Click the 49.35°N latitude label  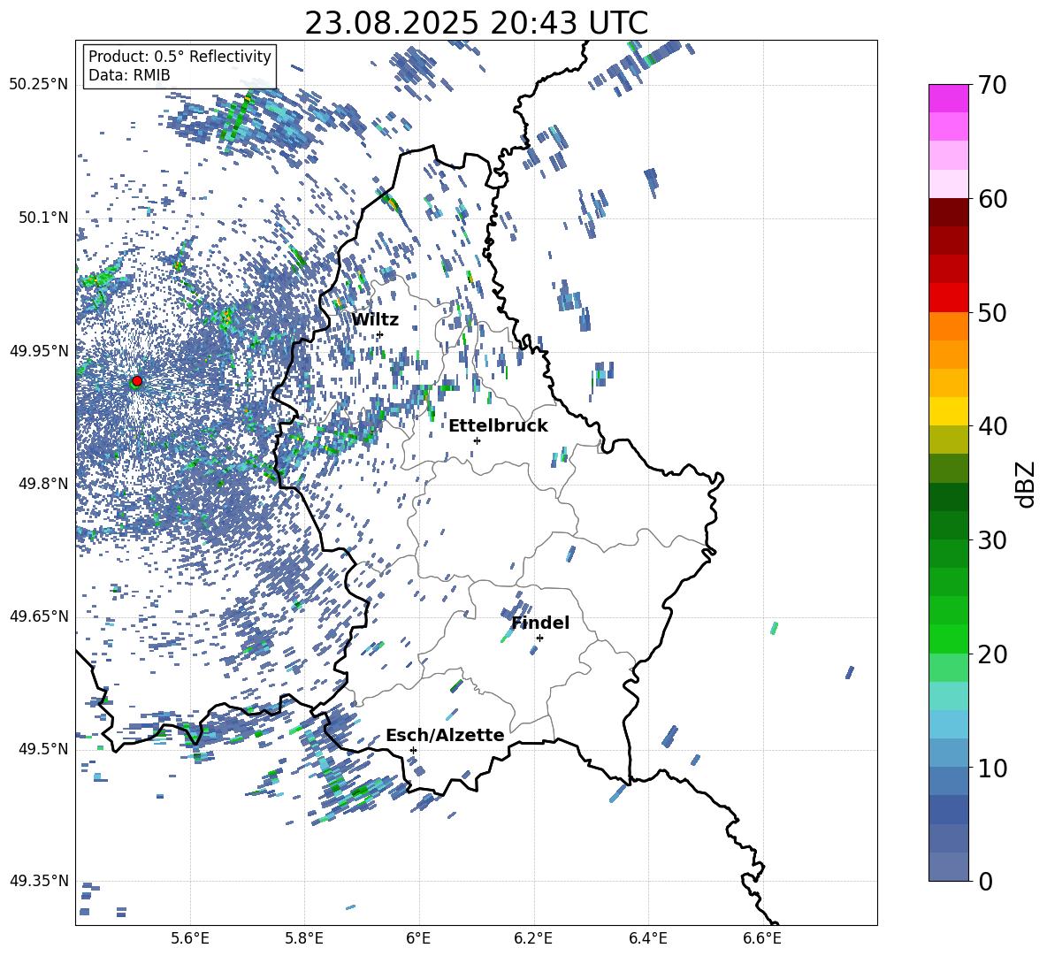point(39,881)
